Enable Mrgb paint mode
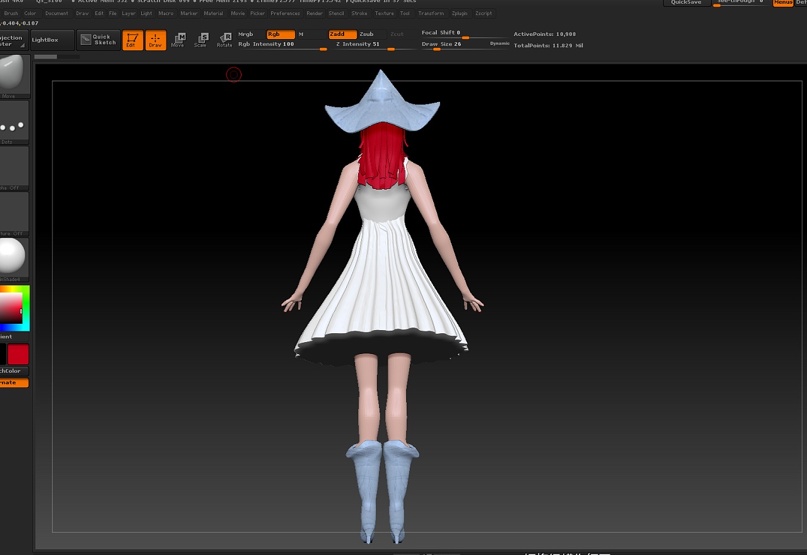 pos(250,34)
